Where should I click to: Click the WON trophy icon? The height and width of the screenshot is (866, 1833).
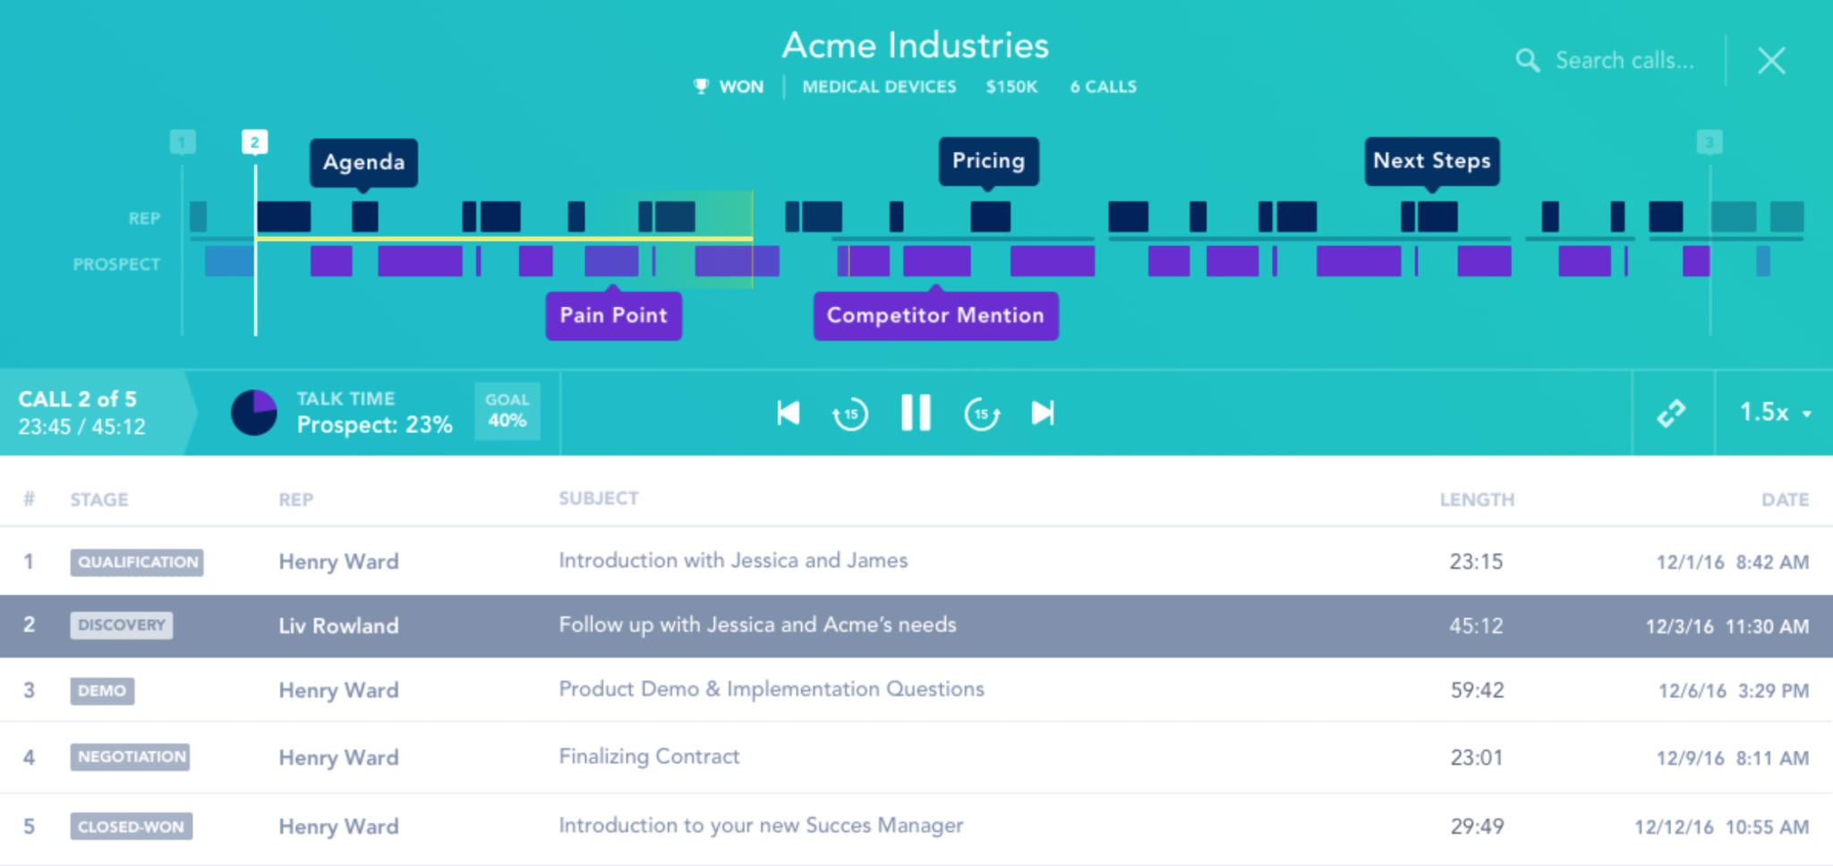coord(701,86)
